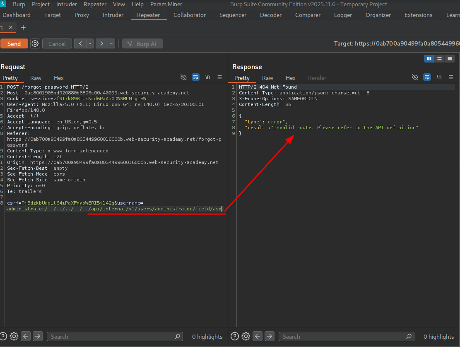The height and width of the screenshot is (347, 460).
Task: Click the Burp Suite logo icon
Action: (3, 4)
